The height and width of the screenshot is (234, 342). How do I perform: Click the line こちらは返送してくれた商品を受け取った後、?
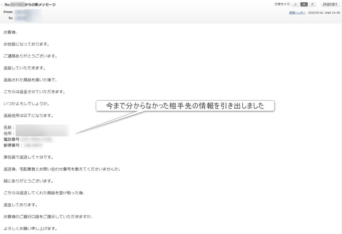click(x=44, y=193)
